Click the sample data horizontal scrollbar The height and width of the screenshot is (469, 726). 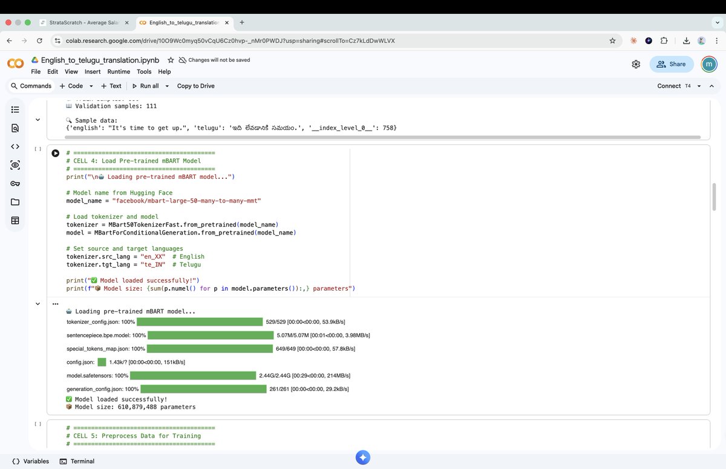(383, 137)
